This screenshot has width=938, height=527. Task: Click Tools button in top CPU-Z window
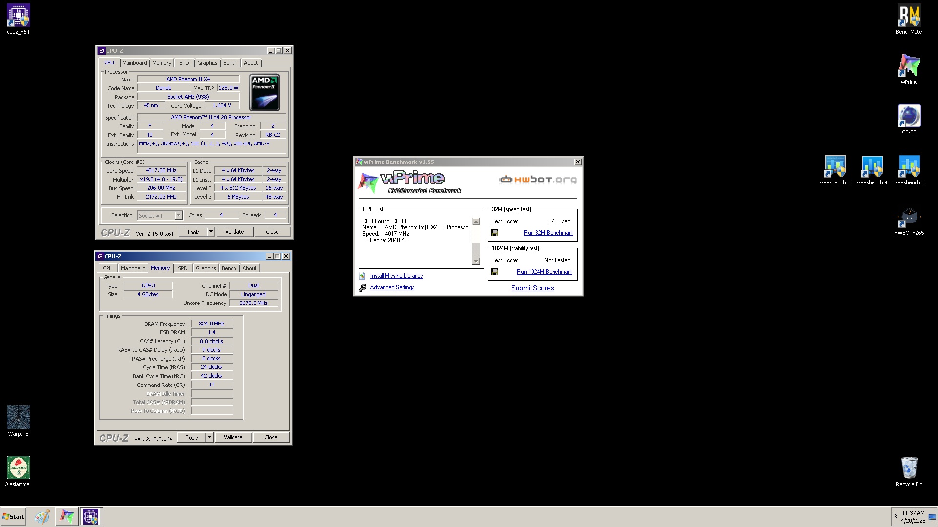[x=193, y=232]
